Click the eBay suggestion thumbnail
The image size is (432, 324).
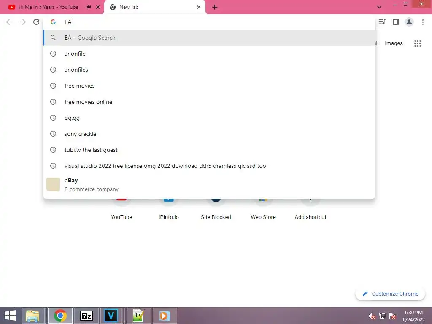click(53, 184)
